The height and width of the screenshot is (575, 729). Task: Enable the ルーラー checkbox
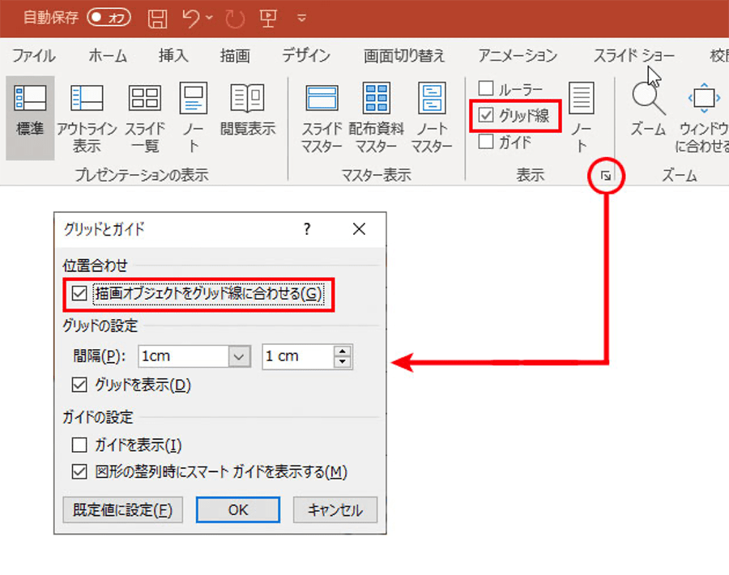(x=486, y=87)
